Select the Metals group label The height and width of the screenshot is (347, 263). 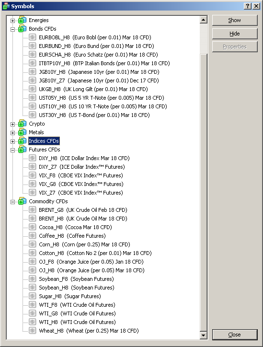click(36, 132)
